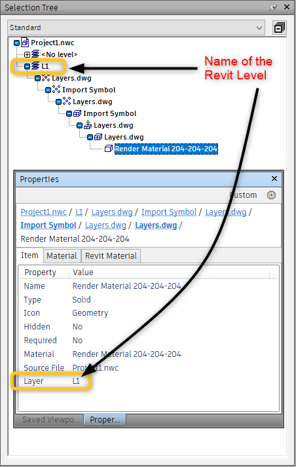Viewport: 296px width, 467px height.
Task: Select the Icon Geometry row
Action: point(148,313)
